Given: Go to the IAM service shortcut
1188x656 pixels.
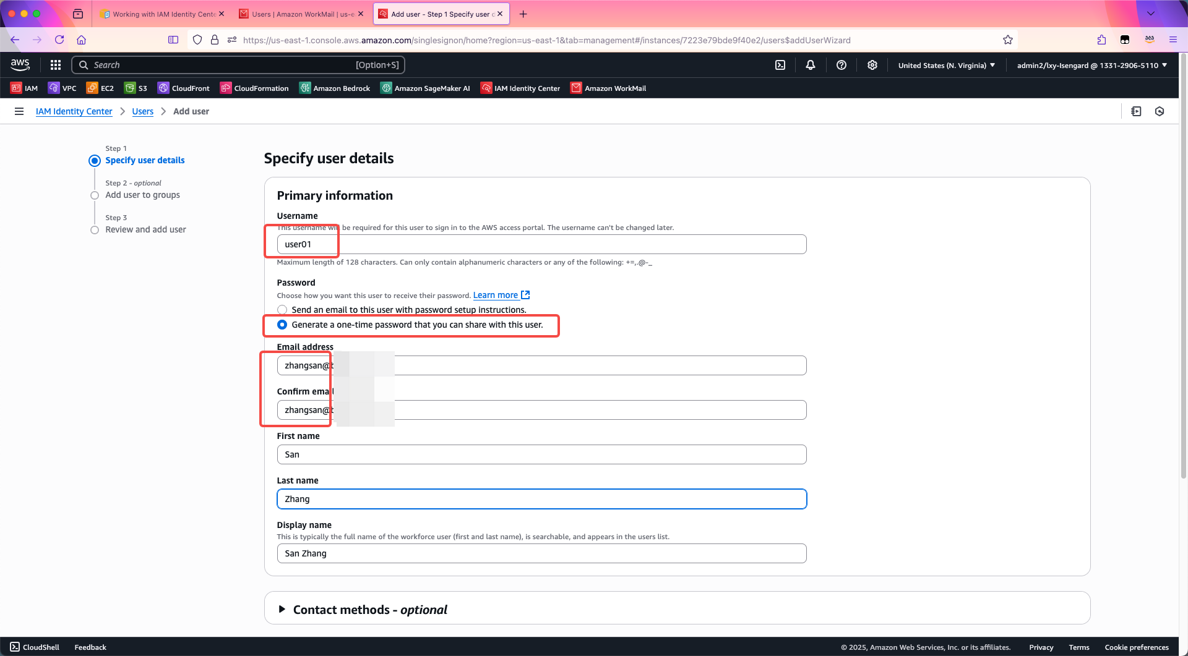Looking at the screenshot, I should (24, 88).
